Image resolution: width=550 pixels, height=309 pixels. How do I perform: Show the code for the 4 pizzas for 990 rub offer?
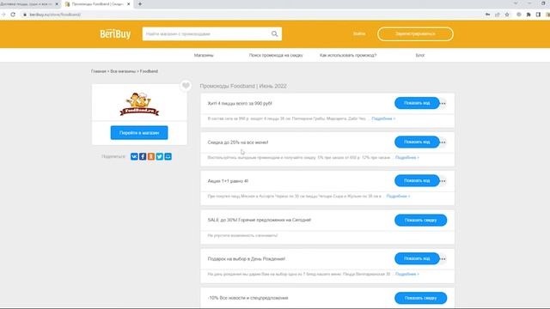click(417, 103)
